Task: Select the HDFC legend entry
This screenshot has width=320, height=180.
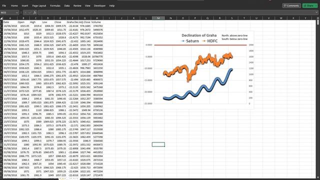Action: click(210, 41)
